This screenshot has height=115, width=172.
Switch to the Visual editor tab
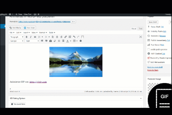coord(134,29)
